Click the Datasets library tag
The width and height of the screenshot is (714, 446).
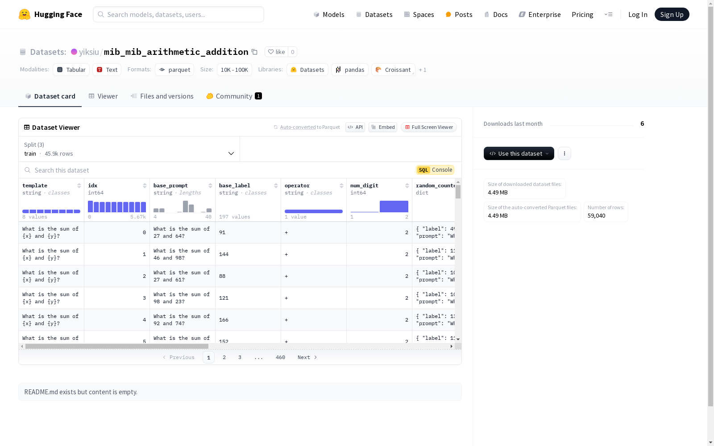tap(307, 70)
